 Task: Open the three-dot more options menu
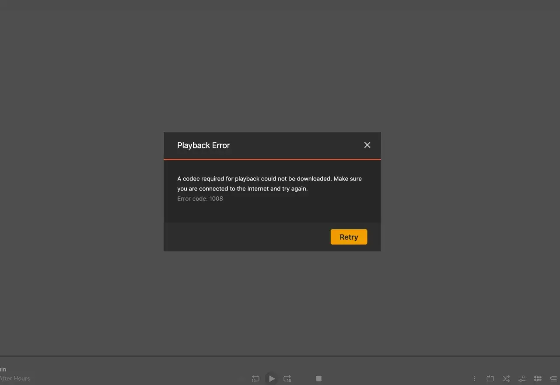(474, 378)
